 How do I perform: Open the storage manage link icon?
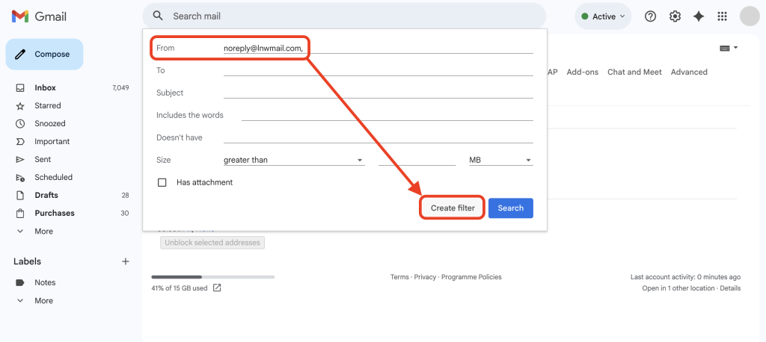pyautogui.click(x=217, y=287)
